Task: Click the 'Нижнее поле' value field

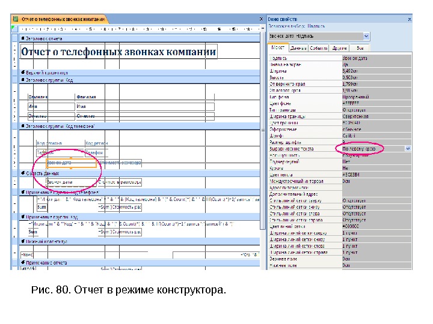Action: click(x=376, y=265)
